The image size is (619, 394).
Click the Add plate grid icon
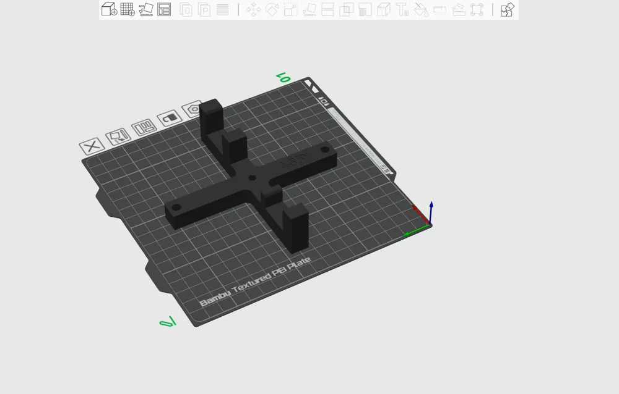pyautogui.click(x=128, y=9)
